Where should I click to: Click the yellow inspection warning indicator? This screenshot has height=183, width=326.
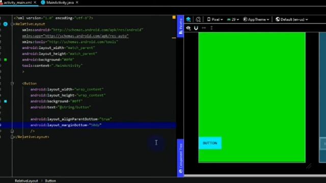coord(174,17)
